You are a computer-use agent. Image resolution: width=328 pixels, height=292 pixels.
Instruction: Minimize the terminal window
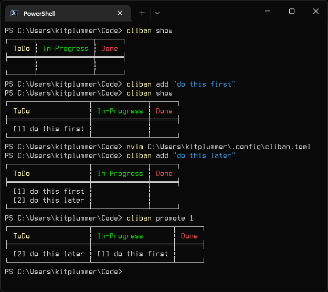click(268, 11)
